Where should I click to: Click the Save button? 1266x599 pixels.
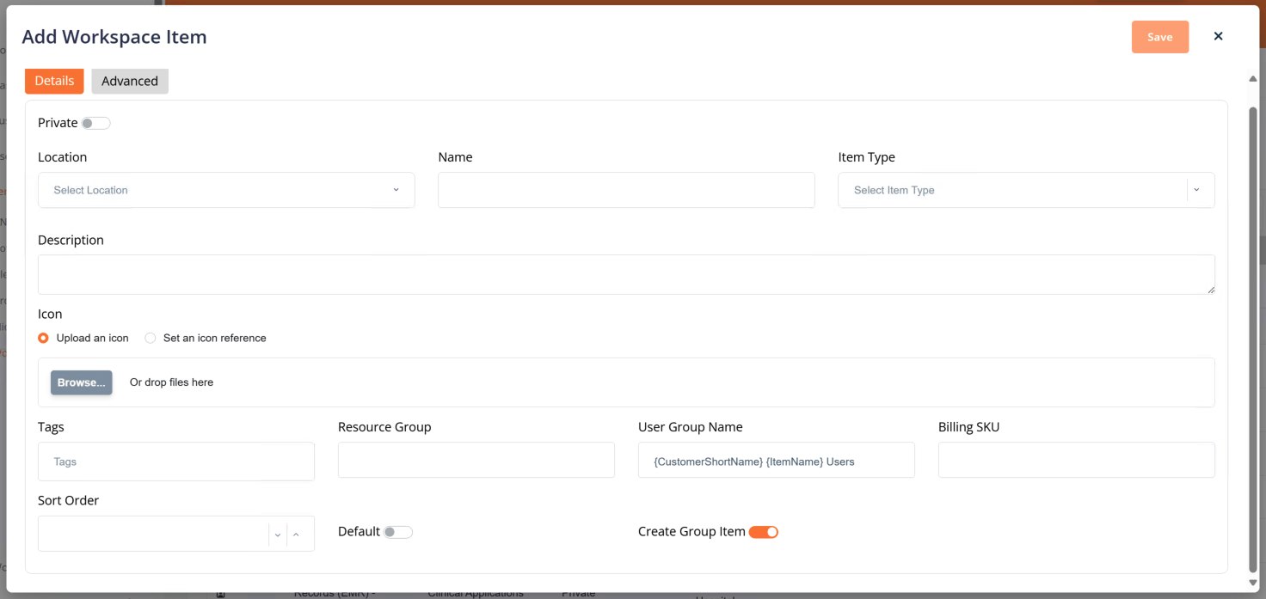coord(1159,37)
